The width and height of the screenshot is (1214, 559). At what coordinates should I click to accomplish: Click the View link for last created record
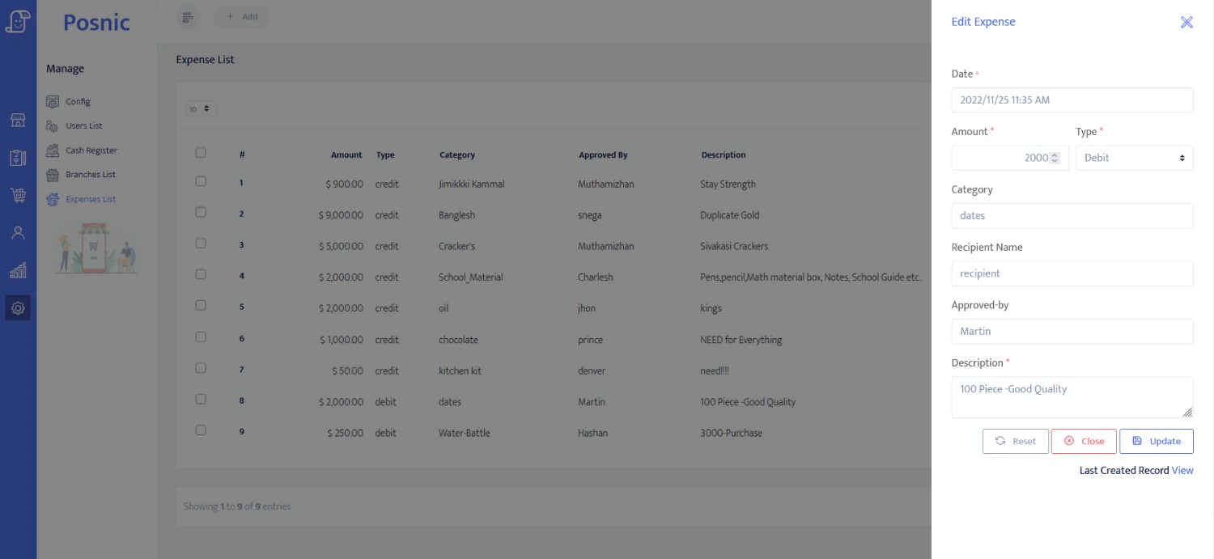pos(1182,470)
